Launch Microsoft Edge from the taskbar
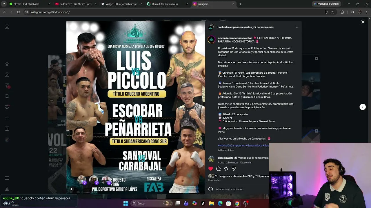Screen dimensions: 371x208 (220, 203)
